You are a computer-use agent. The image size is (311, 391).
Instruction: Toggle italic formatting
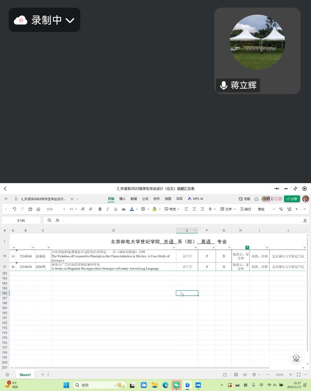[x=108, y=209]
